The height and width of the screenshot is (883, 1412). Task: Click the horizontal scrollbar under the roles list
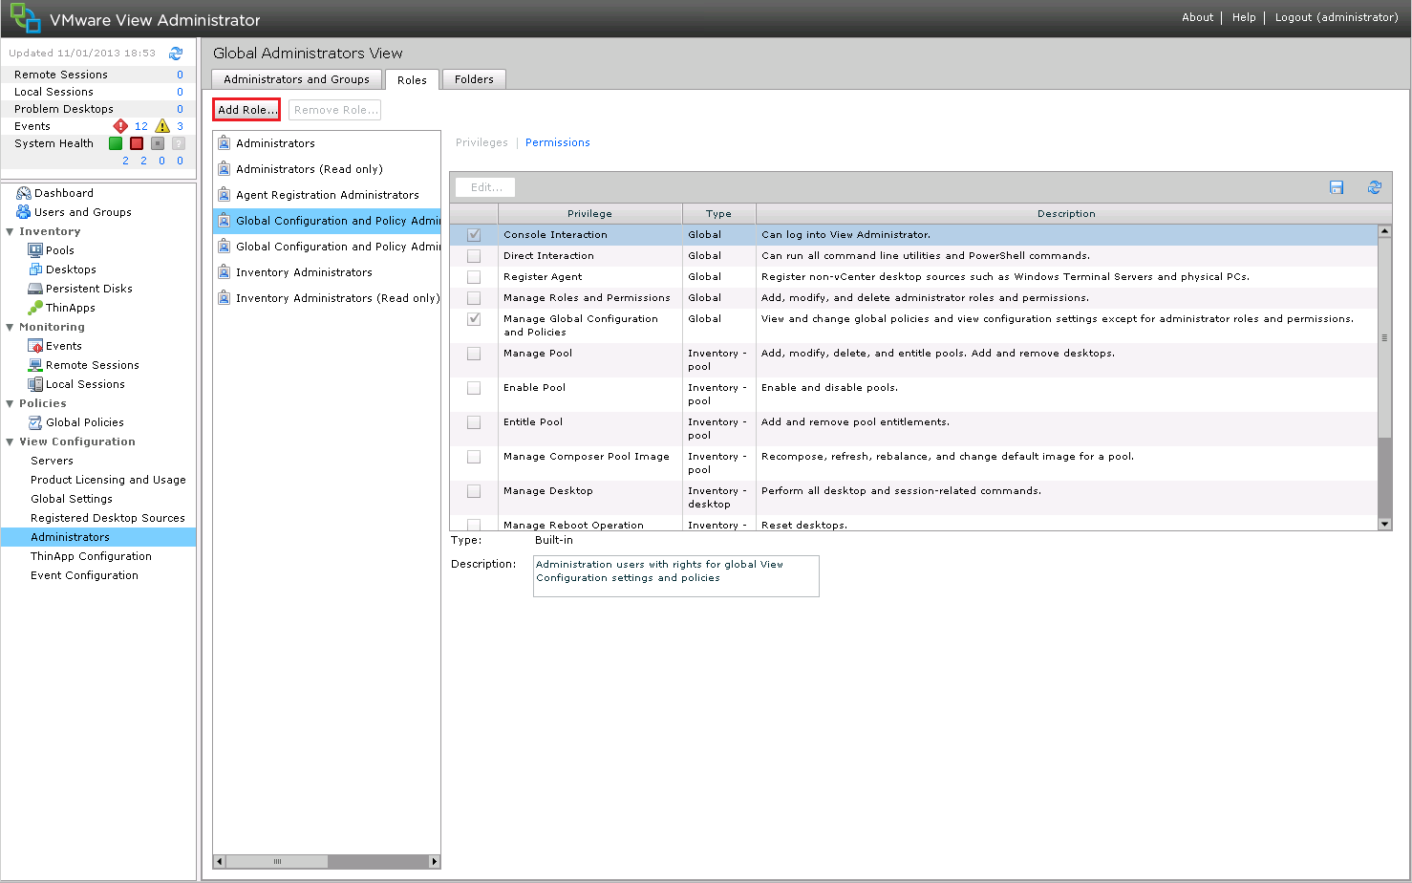[277, 861]
